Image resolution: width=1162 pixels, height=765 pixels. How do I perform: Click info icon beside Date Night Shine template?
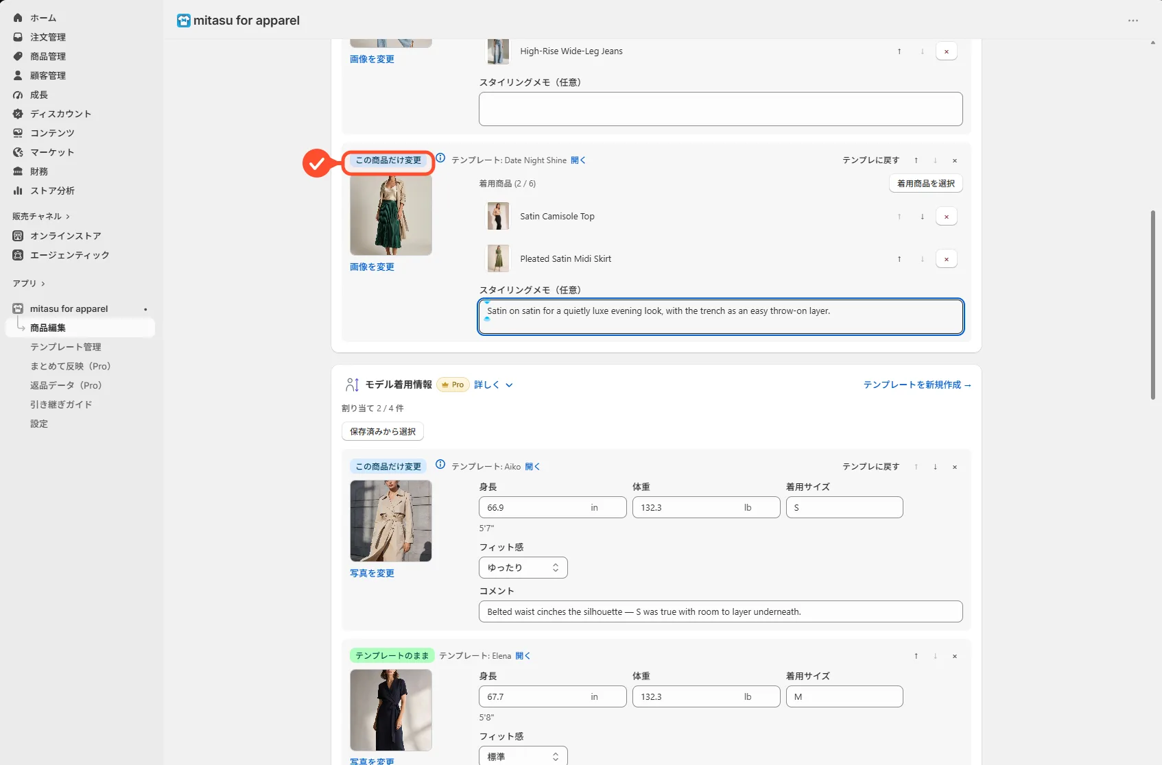pos(440,158)
